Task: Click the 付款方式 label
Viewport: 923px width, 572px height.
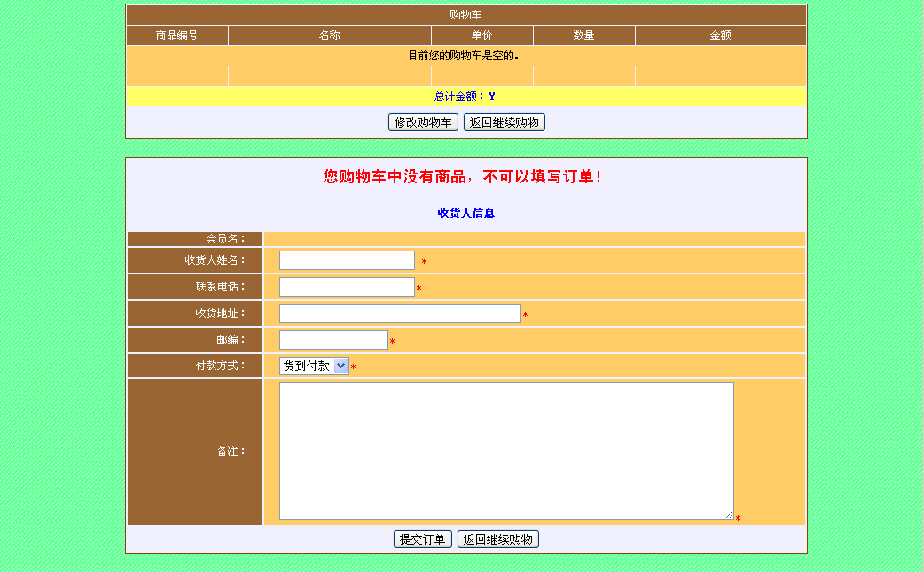Action: 221,366
